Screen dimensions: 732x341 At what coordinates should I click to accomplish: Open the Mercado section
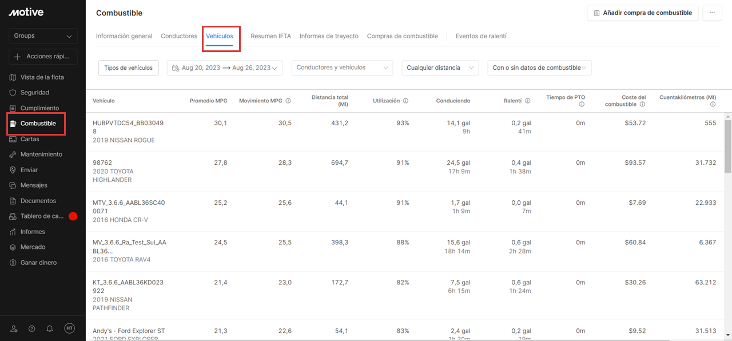click(x=34, y=247)
